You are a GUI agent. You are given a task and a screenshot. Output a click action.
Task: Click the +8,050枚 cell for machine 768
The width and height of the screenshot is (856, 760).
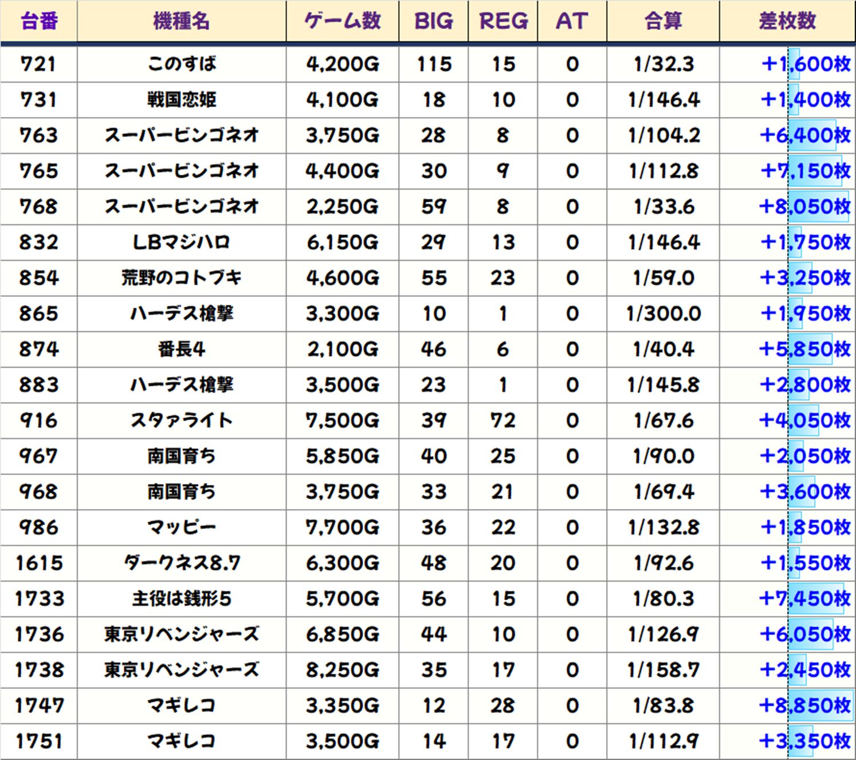(x=804, y=206)
